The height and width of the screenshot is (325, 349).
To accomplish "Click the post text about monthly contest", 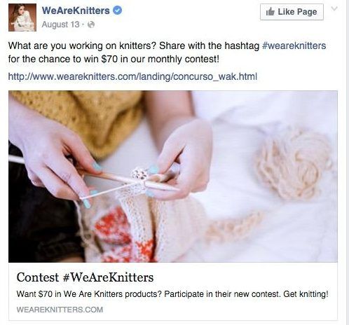I will point(167,52).
